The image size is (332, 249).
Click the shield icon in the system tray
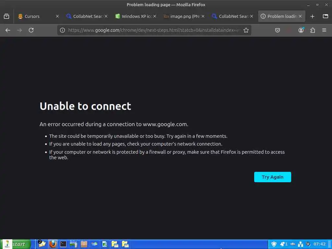[x=274, y=244]
